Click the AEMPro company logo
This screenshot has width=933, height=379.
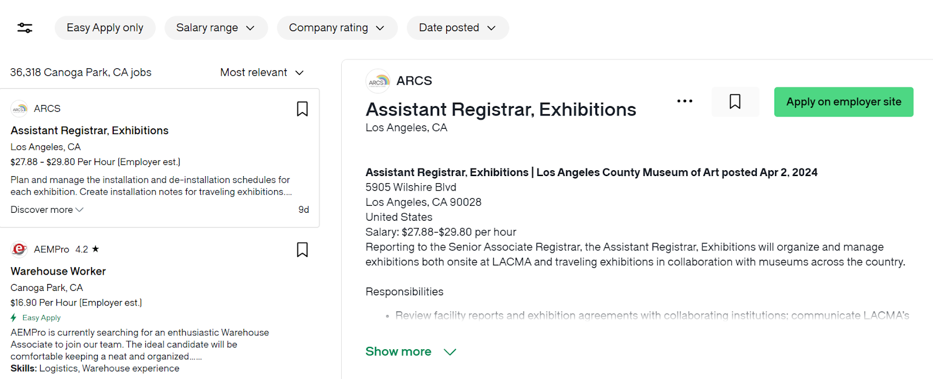click(x=19, y=249)
